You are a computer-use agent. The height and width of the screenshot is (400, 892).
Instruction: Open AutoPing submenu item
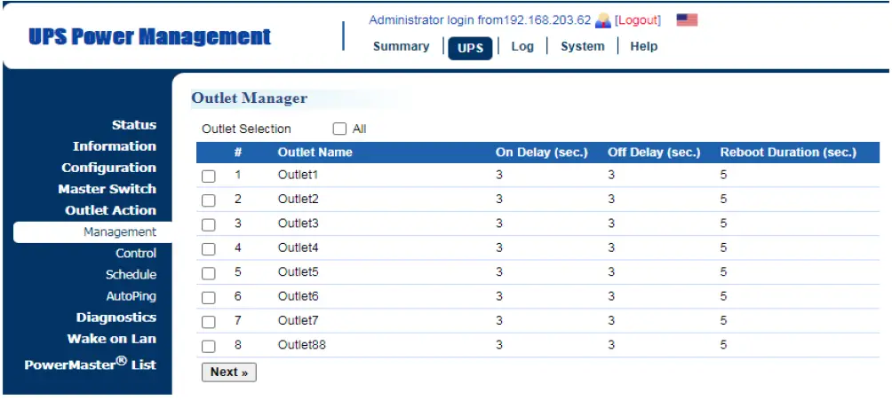coord(131,296)
